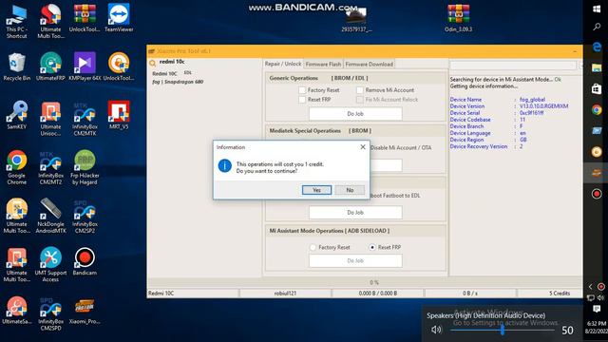The height and width of the screenshot is (342, 608).
Task: Click Do Job under Generic Operations
Action: (355, 114)
